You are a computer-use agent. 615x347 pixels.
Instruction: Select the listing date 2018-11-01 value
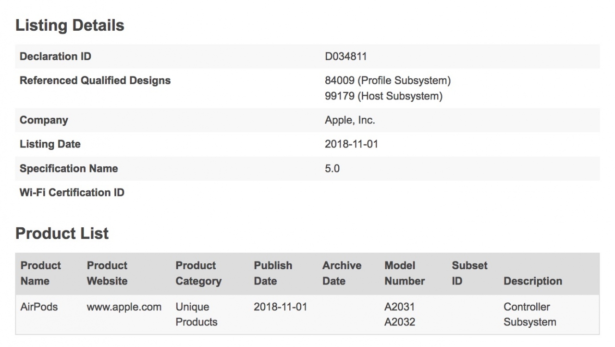click(351, 144)
